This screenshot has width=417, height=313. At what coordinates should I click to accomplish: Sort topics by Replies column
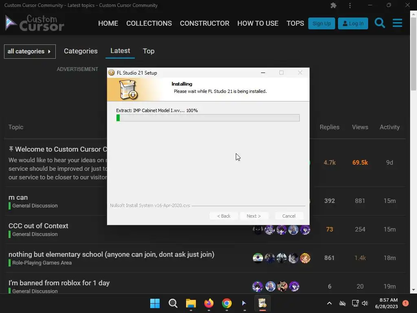click(x=329, y=127)
